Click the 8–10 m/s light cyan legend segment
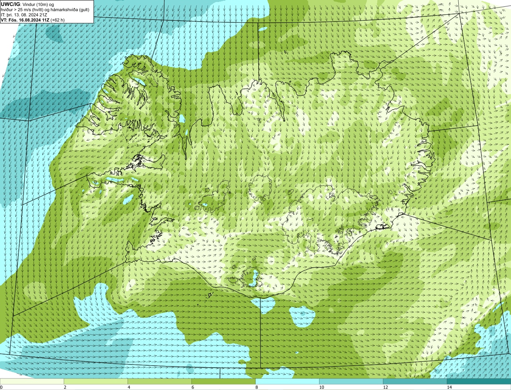Screen dimensions: 511x390 tap(287, 382)
